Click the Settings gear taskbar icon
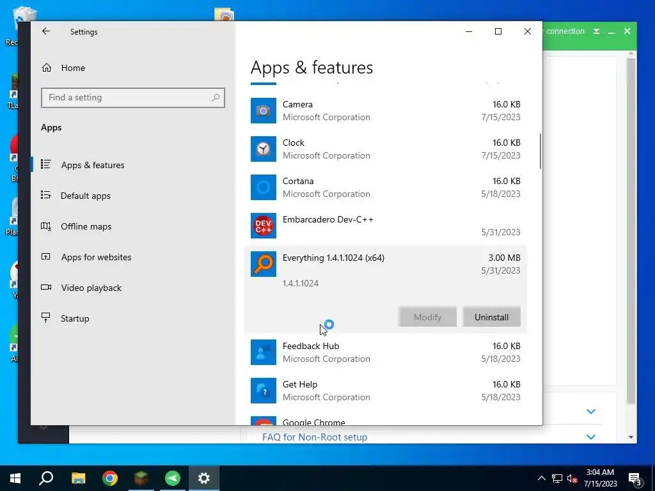This screenshot has width=655, height=491. [204, 478]
